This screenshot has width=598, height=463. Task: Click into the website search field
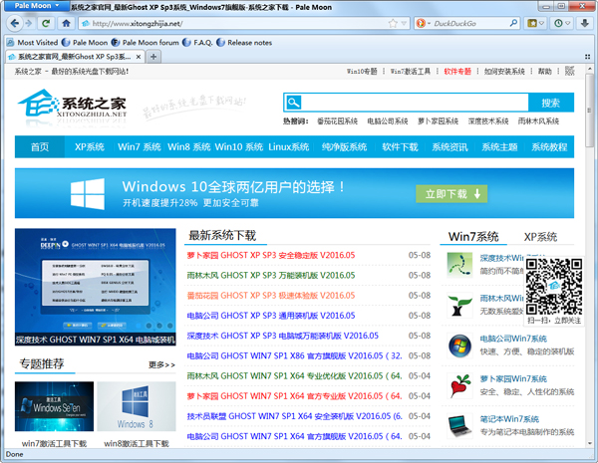tap(415, 103)
